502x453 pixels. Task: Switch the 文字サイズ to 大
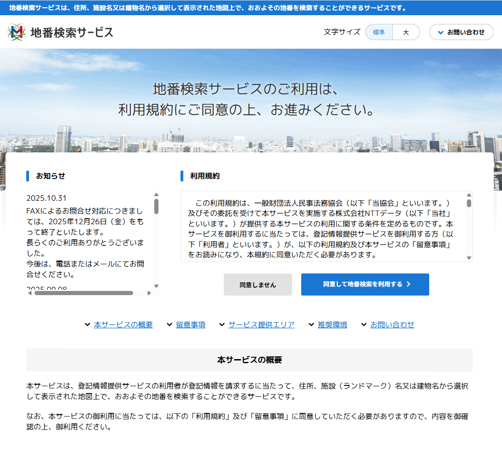pyautogui.click(x=406, y=32)
